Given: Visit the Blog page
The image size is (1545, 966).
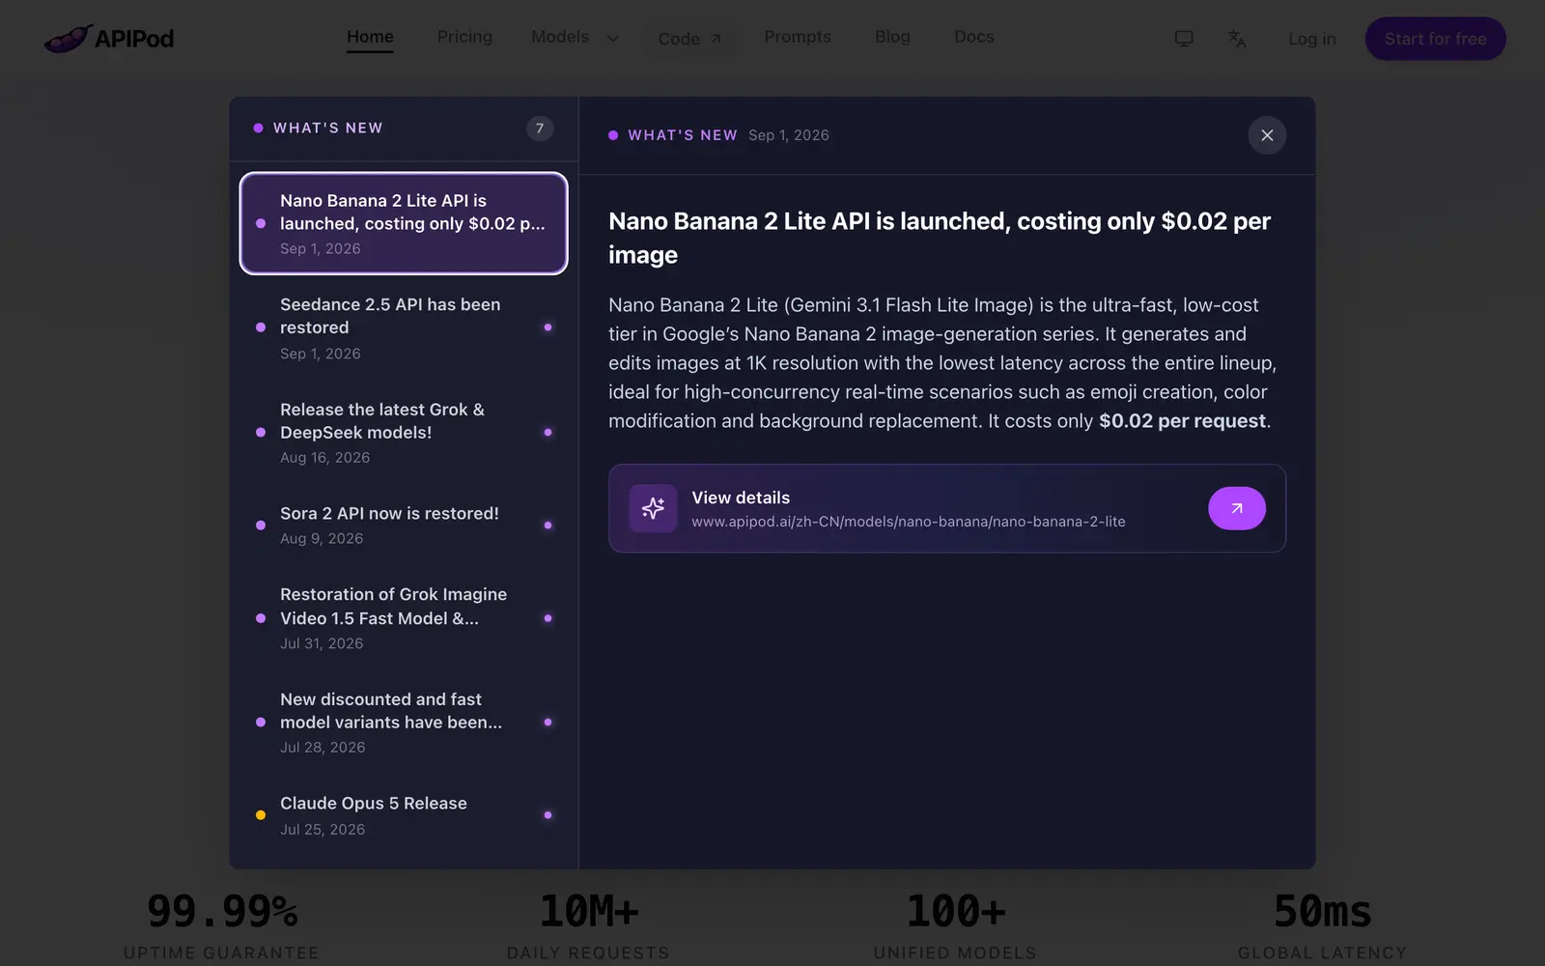Looking at the screenshot, I should coord(892,37).
